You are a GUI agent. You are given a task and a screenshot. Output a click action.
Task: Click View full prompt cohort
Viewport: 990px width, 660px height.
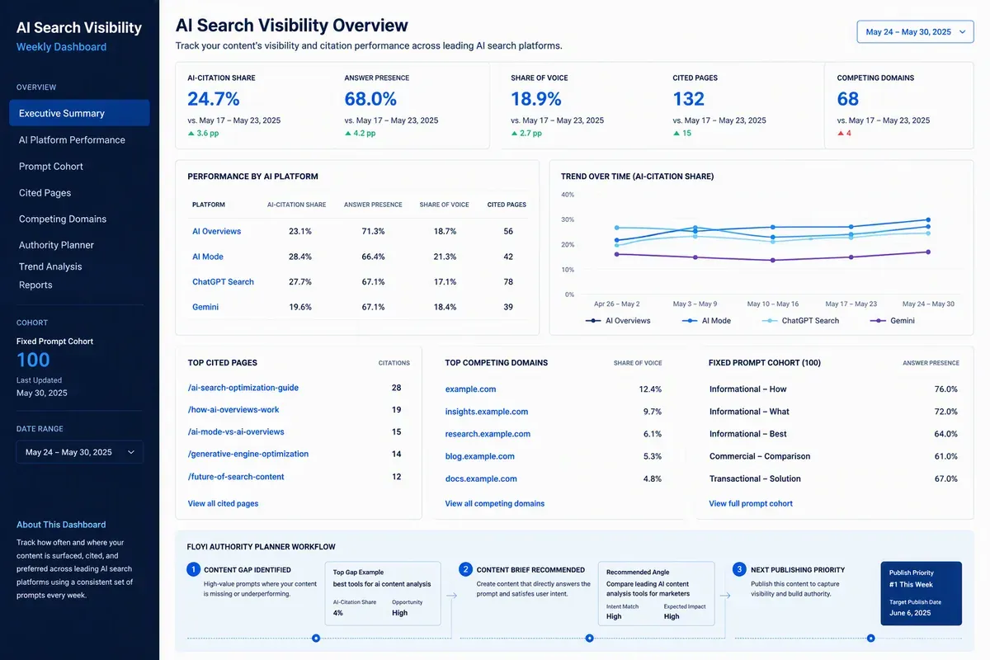coord(751,503)
